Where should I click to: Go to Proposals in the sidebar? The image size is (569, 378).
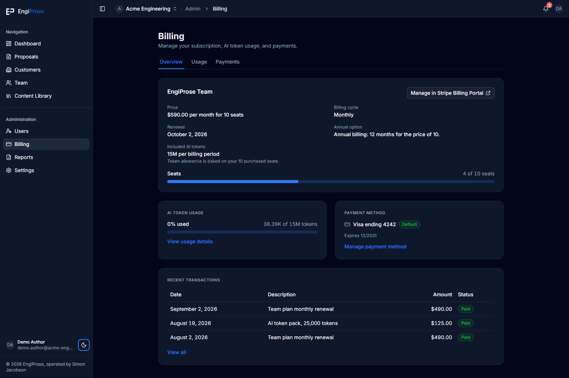(46, 57)
